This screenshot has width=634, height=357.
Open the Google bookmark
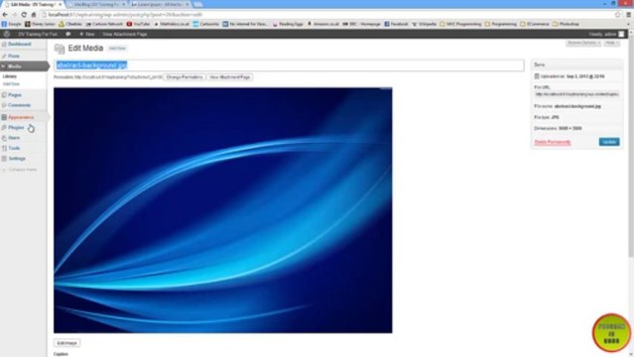tap(11, 24)
